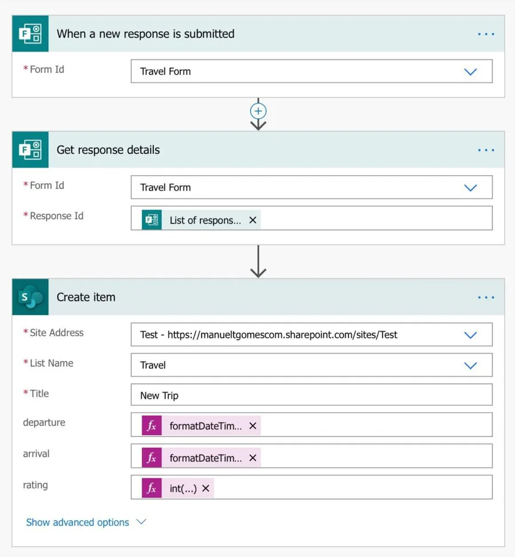Collapse the Create item card header

point(257,297)
